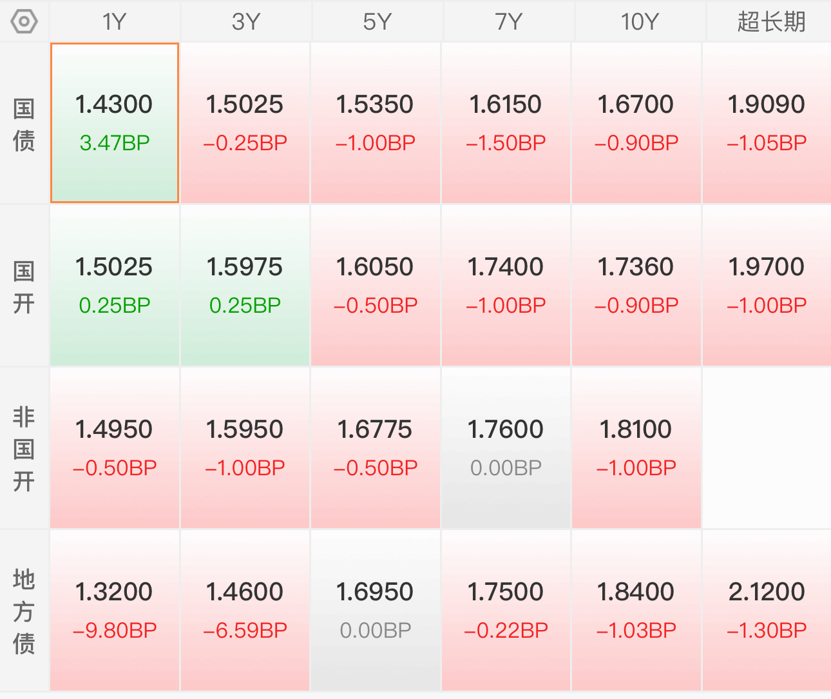The height and width of the screenshot is (699, 831).
Task: Open the 地方债 1Y cell 1.3200
Action: (x=115, y=611)
